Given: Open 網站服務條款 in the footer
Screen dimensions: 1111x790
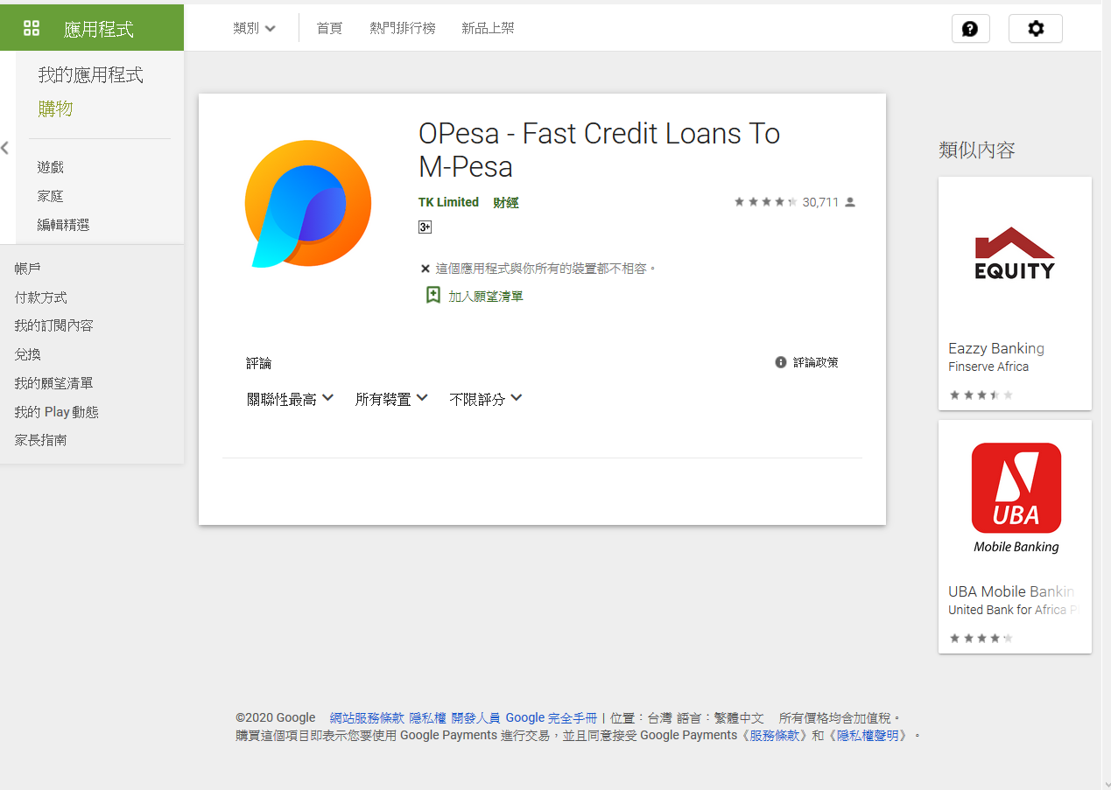Looking at the screenshot, I should point(367,718).
